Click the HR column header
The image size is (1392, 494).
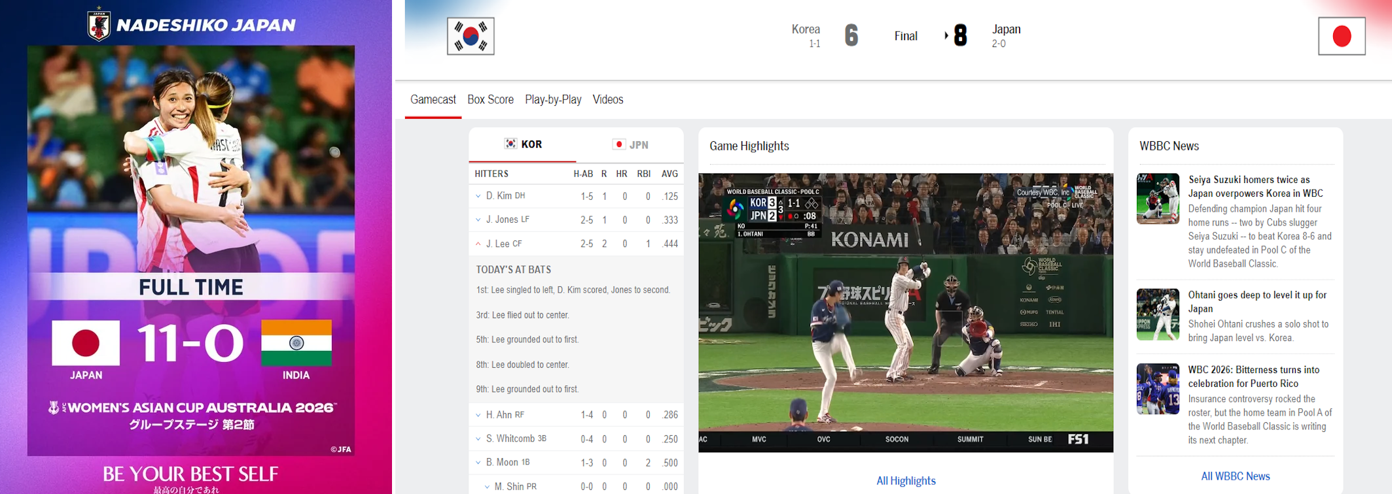coord(622,174)
